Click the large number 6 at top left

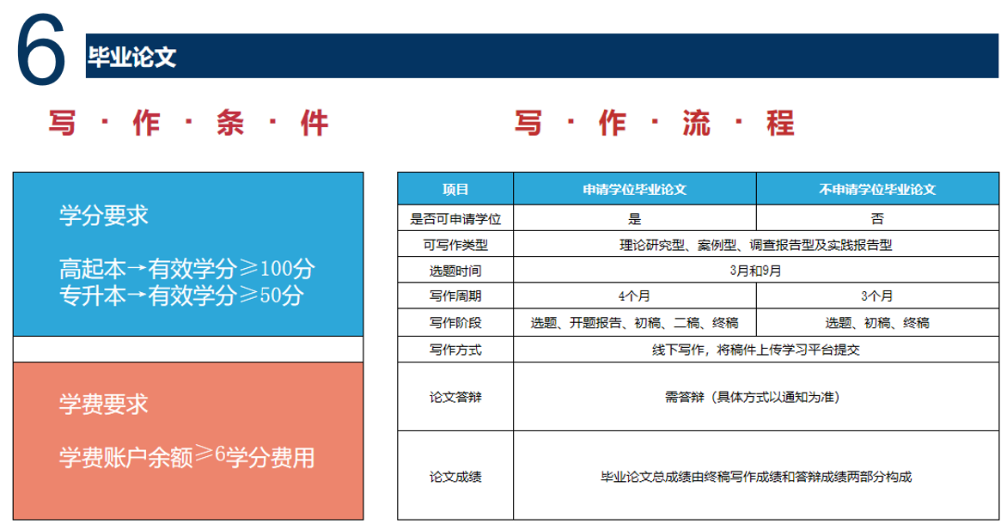coord(40,52)
